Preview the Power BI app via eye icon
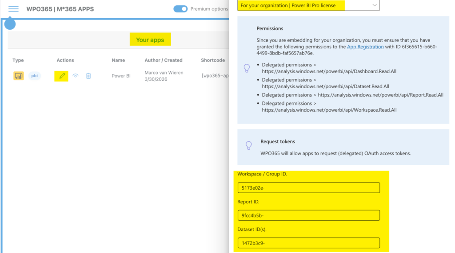Screen dimensions: 455x253 click(x=76, y=76)
